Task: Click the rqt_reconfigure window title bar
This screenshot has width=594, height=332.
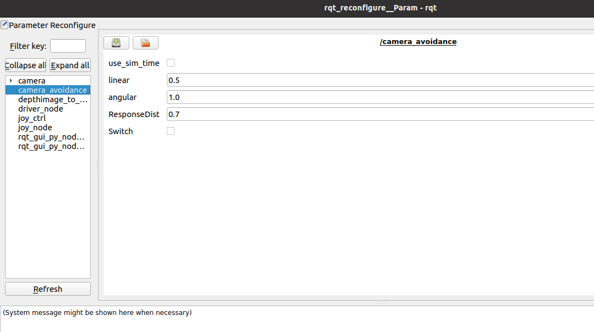Action: click(x=297, y=8)
